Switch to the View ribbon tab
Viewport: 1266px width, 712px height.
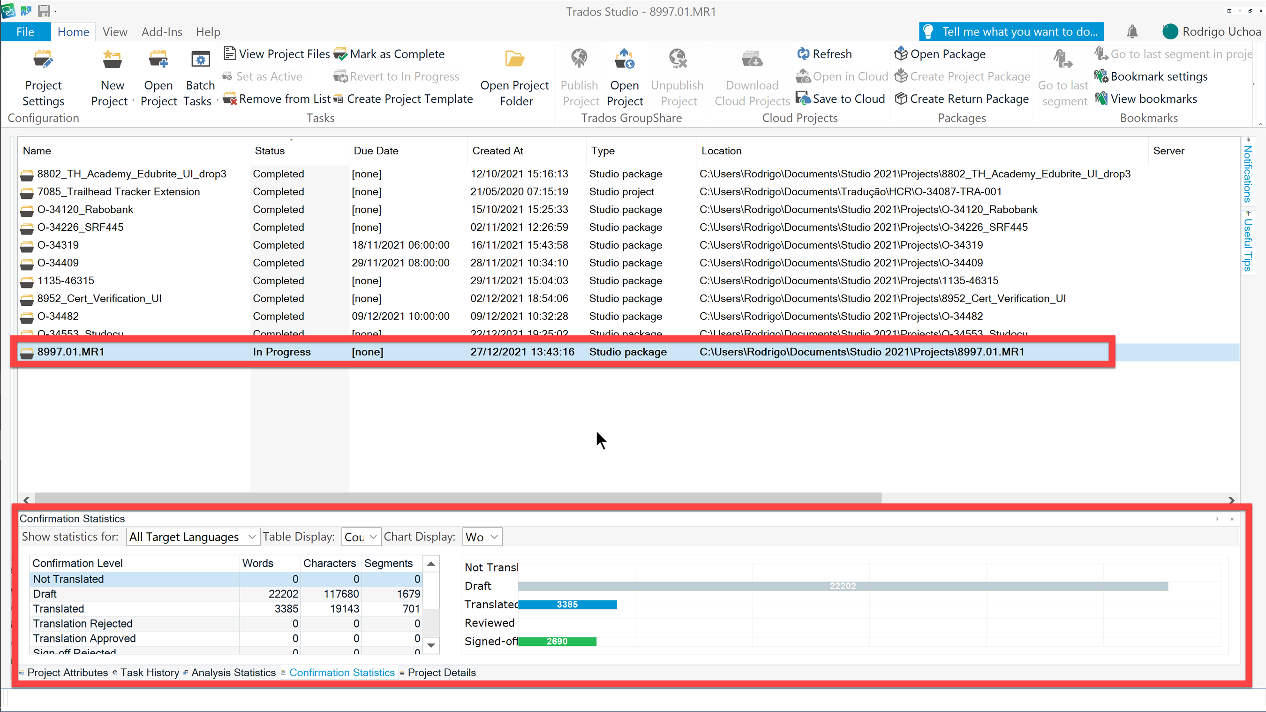pos(115,31)
